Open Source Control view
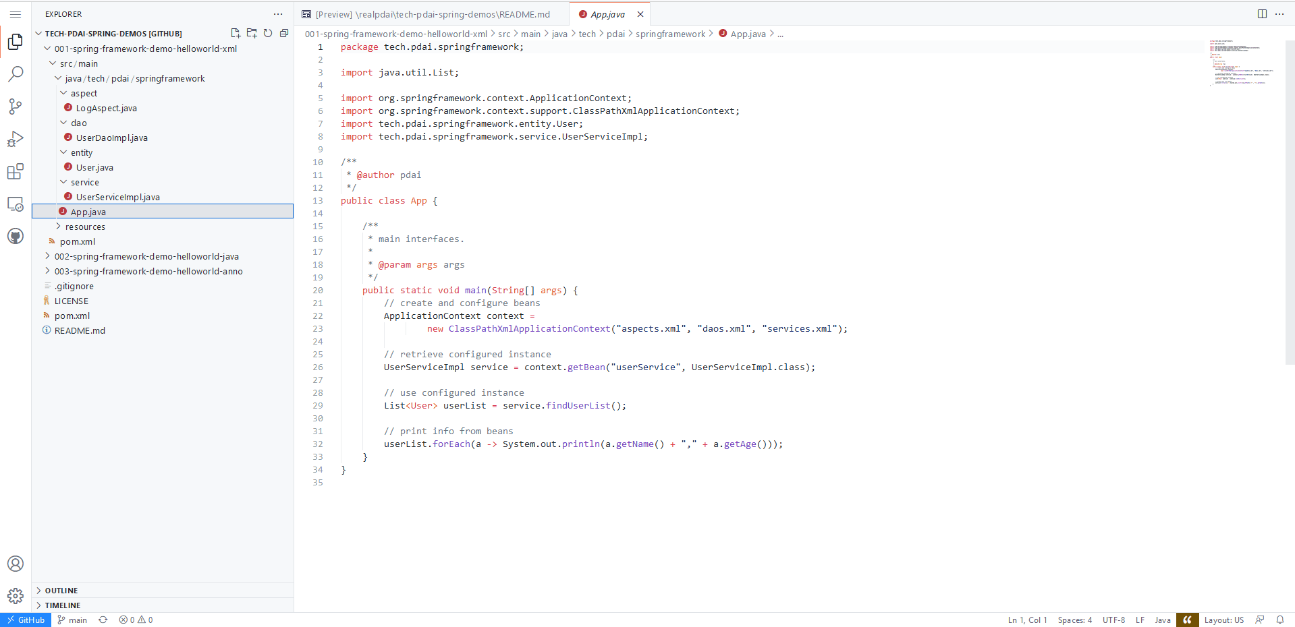This screenshot has height=627, width=1295. pos(16,107)
